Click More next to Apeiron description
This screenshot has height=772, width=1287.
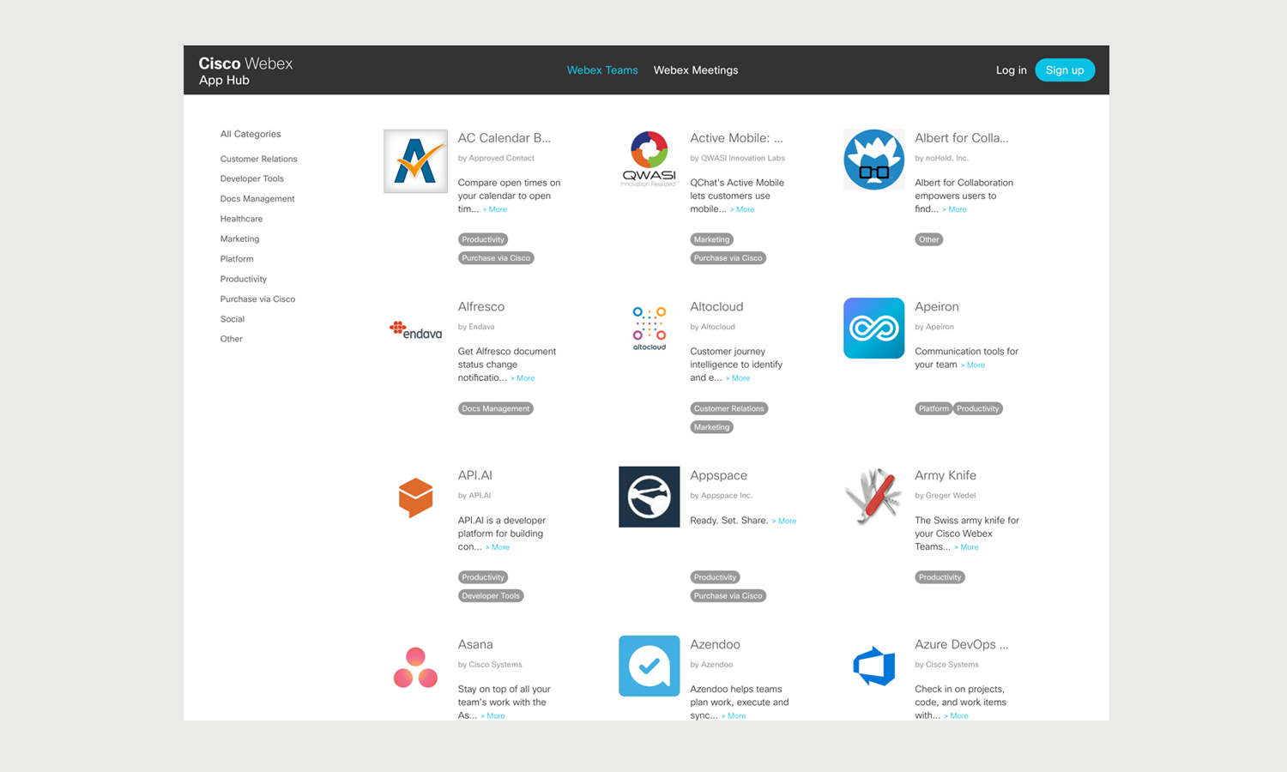pos(973,365)
